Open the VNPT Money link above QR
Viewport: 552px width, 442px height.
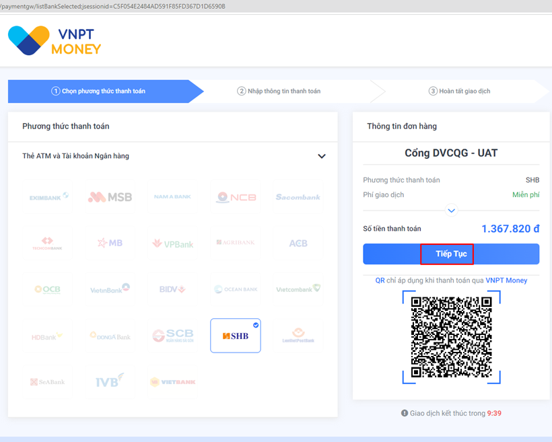point(506,280)
